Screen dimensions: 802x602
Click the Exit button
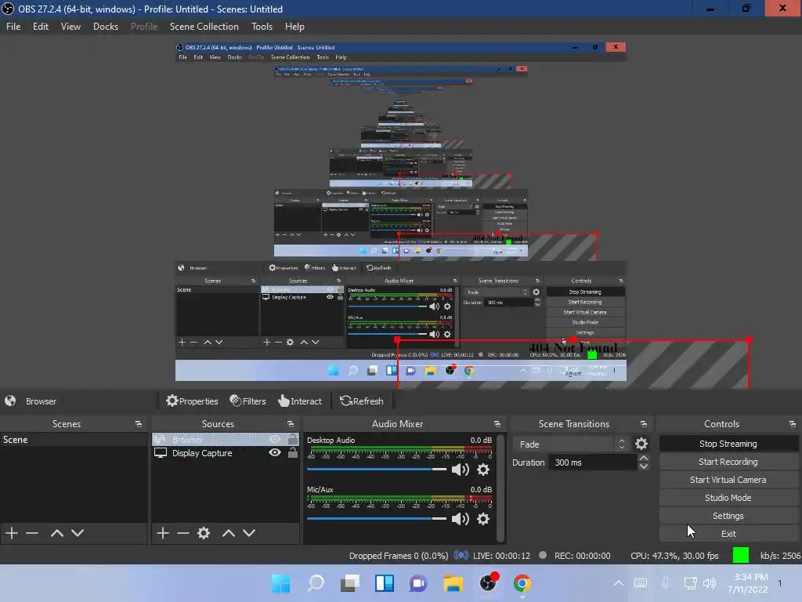point(728,533)
